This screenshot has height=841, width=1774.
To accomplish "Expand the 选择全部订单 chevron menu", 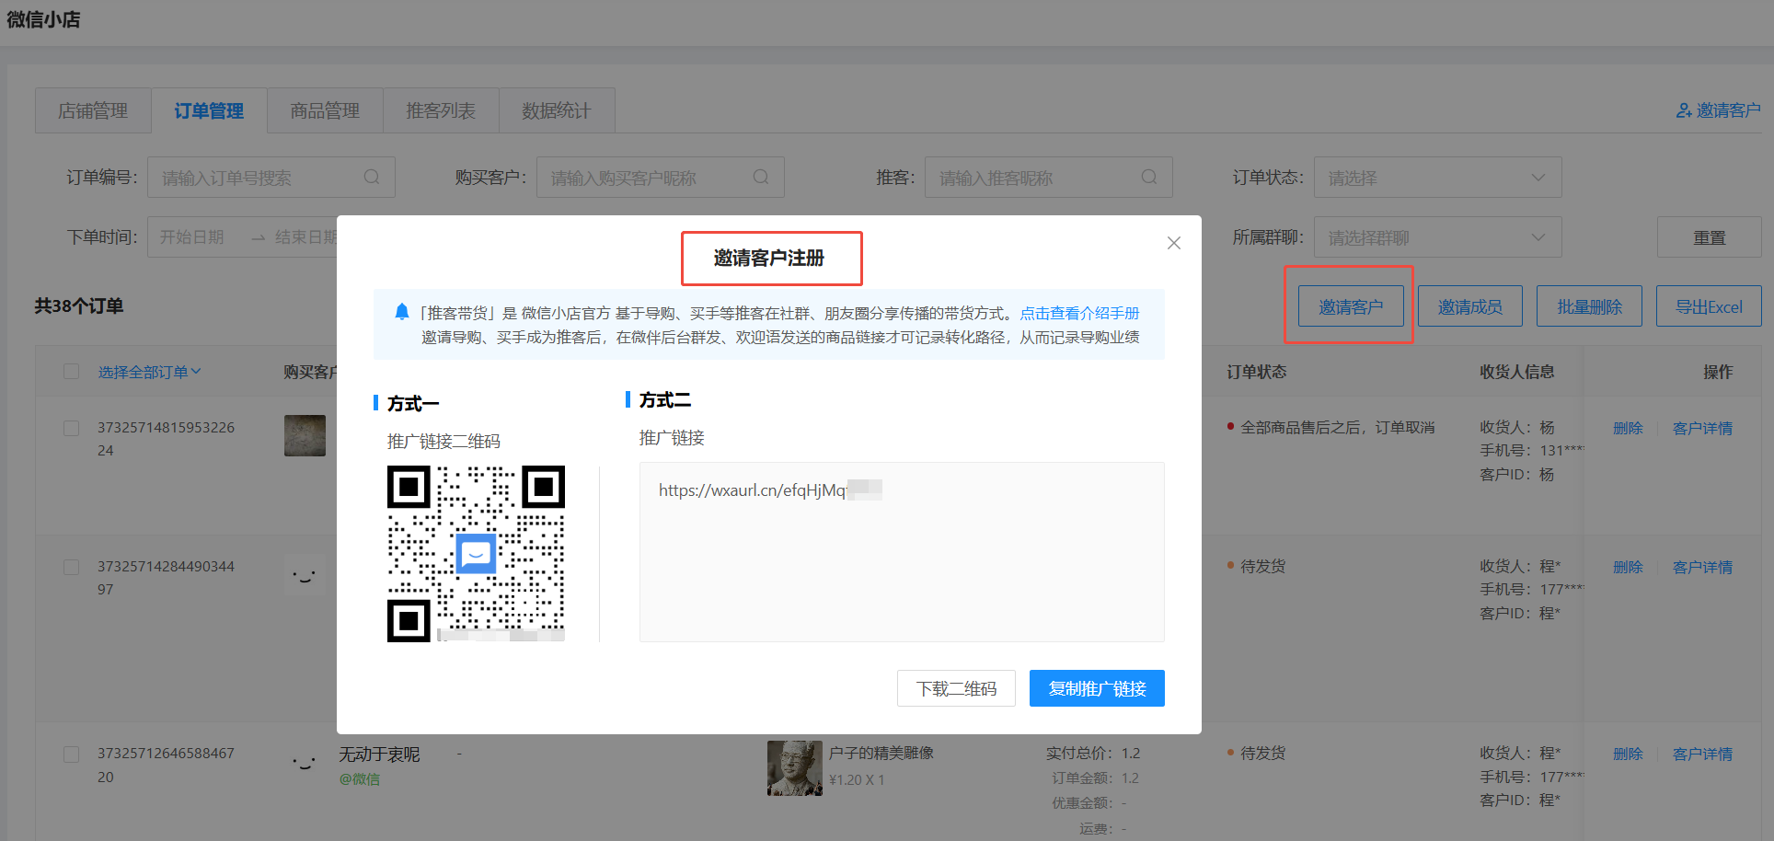I will (196, 372).
